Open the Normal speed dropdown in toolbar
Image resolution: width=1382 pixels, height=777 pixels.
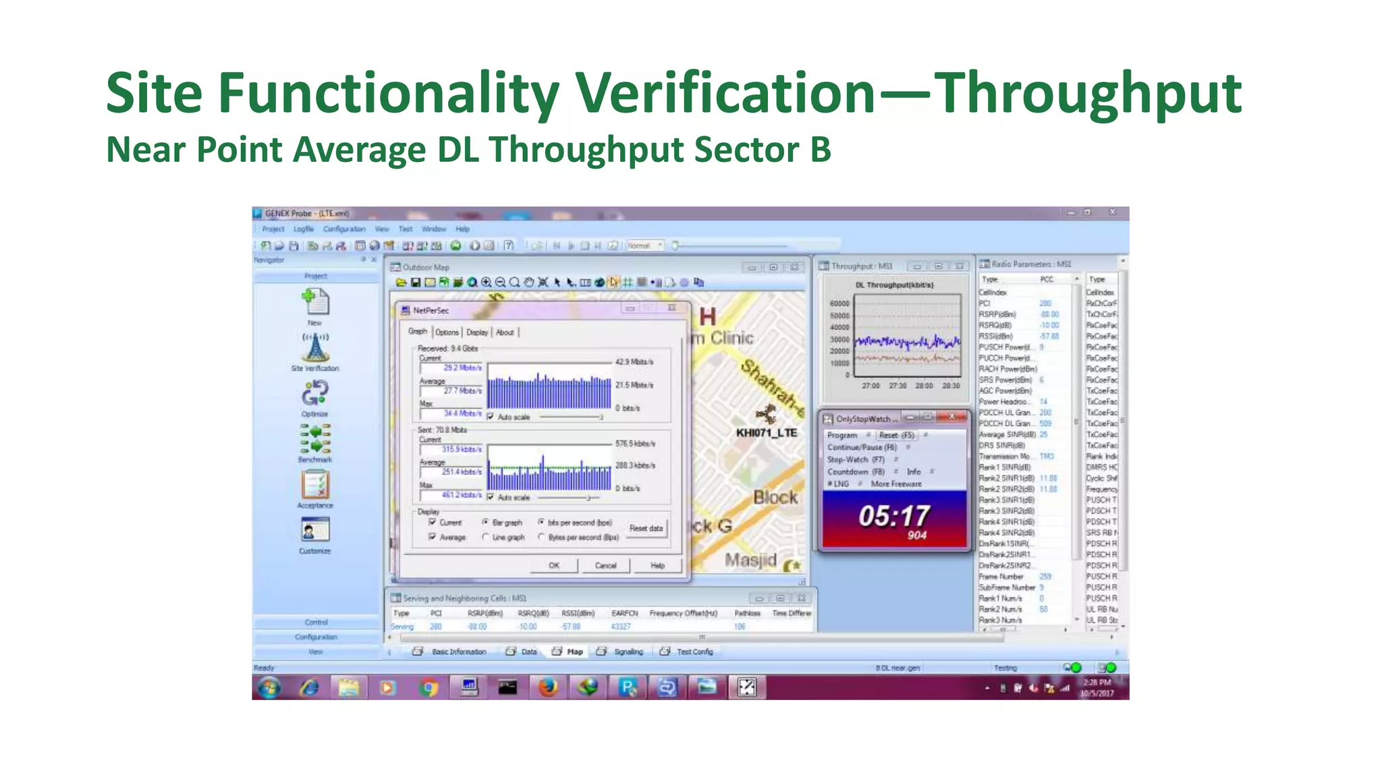646,246
